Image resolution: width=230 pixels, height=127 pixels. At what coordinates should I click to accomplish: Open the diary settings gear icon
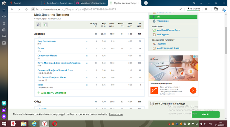pos(38,25)
